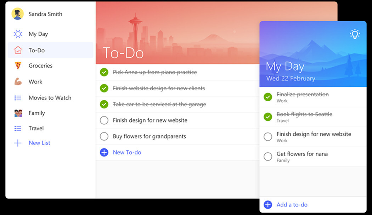Click Add a to-do in My Day card
This screenshot has width=372, height=215.
tap(292, 205)
